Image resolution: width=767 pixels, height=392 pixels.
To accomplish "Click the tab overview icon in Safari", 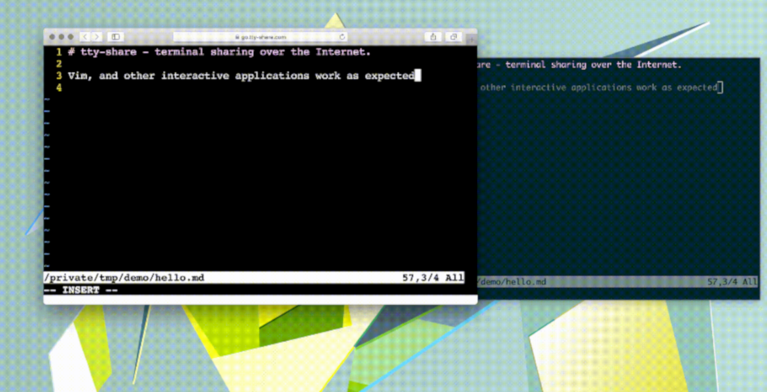I will pos(453,37).
